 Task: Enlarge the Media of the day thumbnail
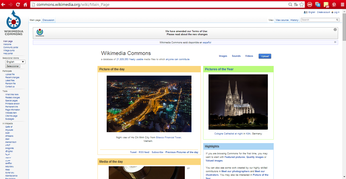tap(188, 168)
